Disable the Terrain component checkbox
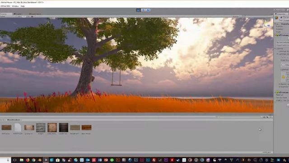Screen dimensions: 289x163 tap(280, 35)
